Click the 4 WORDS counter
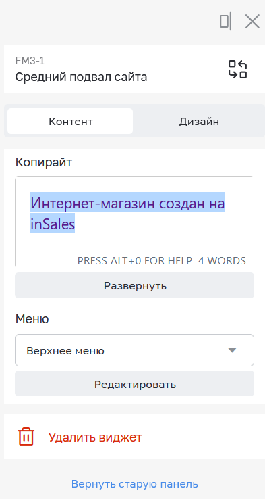 tap(222, 260)
